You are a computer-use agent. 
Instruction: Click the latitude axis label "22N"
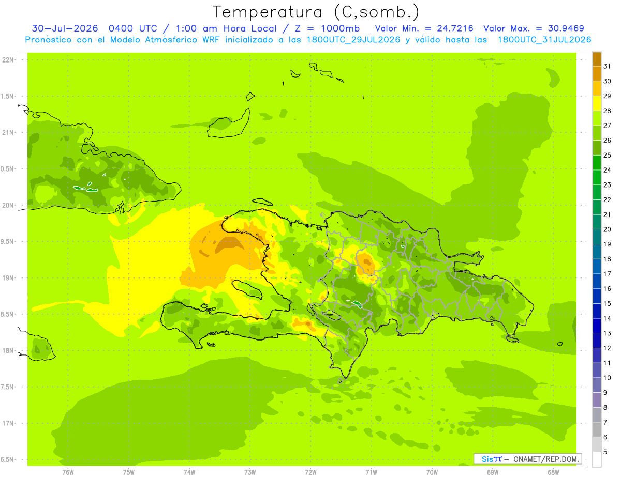[x=8, y=59]
